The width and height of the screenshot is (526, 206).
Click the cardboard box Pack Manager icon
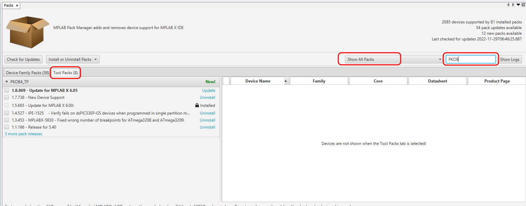[x=27, y=32]
